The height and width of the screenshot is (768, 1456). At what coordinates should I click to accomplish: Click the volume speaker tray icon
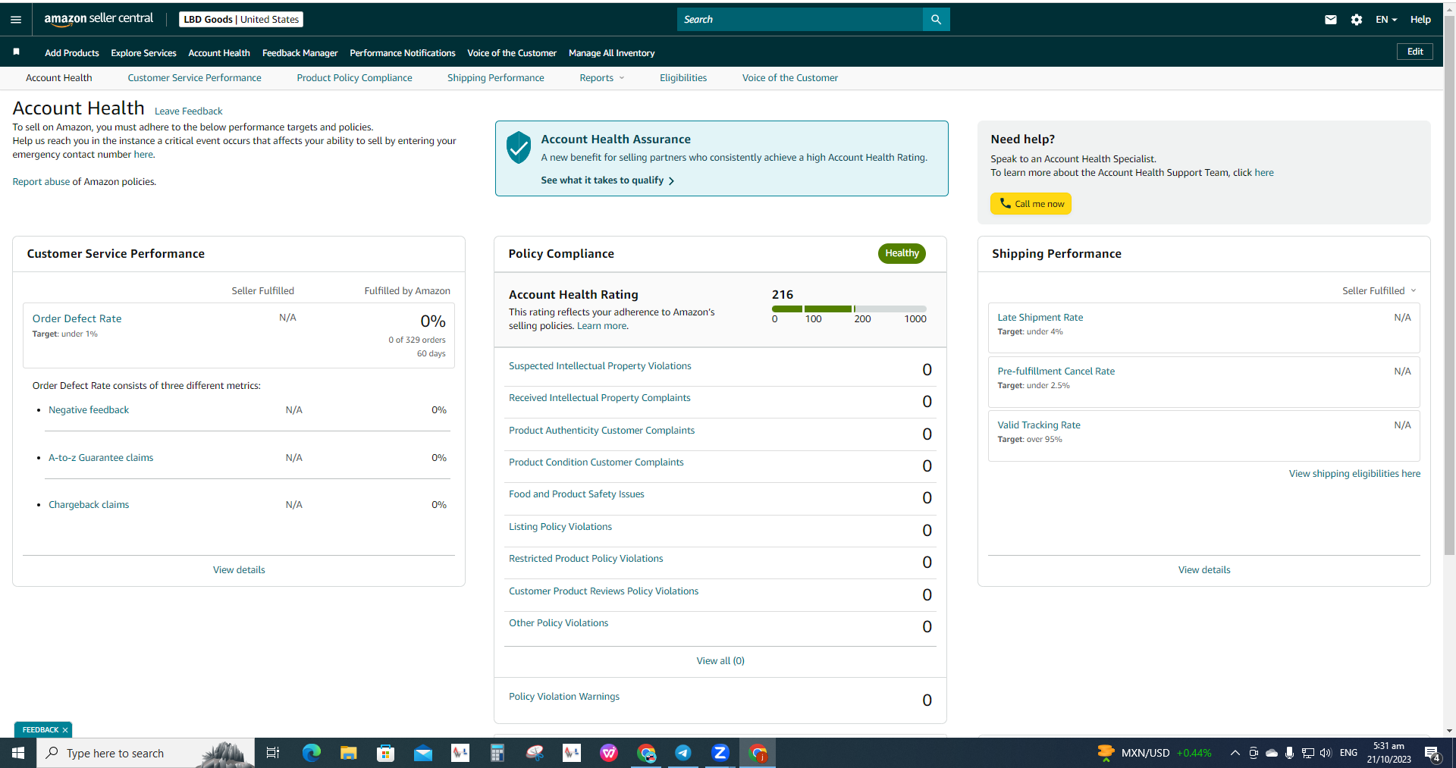pyautogui.click(x=1326, y=753)
